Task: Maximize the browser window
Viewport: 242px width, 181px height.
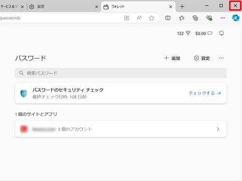Action: pos(221,6)
